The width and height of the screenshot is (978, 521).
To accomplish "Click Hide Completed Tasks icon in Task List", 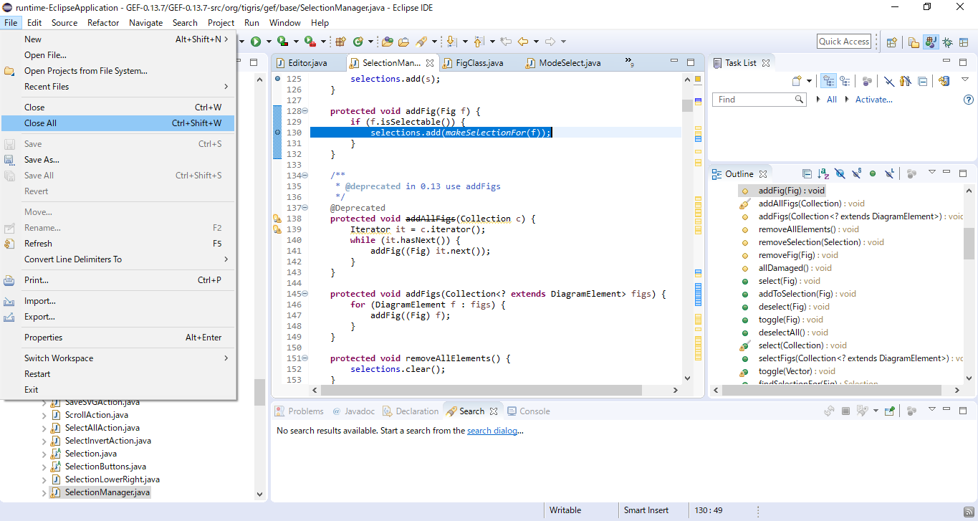I will 889,81.
